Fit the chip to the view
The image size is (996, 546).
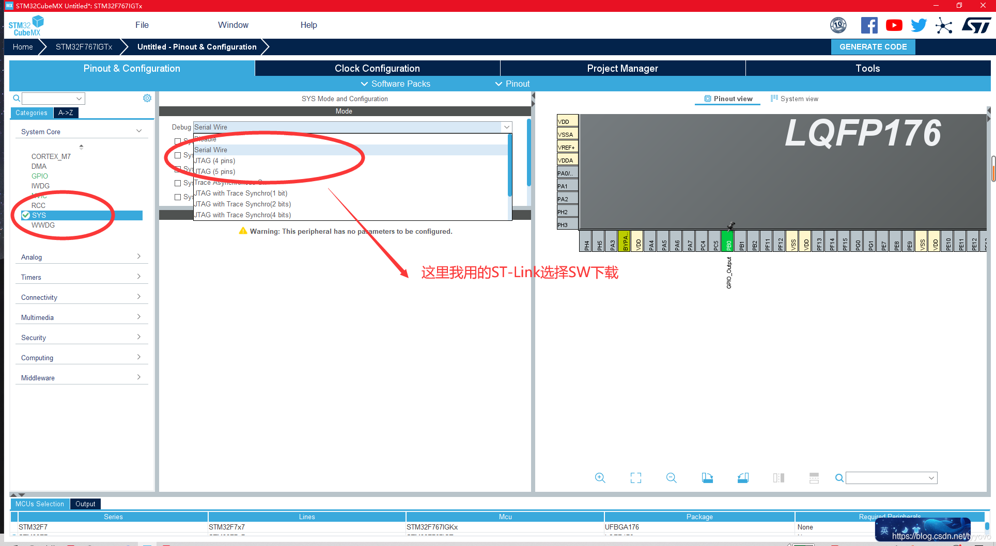pos(636,478)
